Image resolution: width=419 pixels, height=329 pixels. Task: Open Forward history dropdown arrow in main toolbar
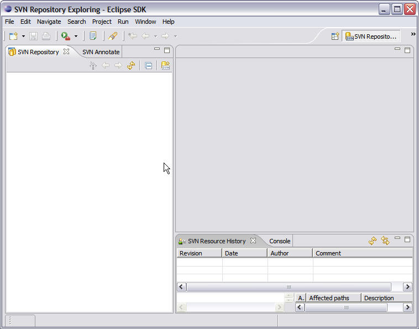[x=175, y=36]
